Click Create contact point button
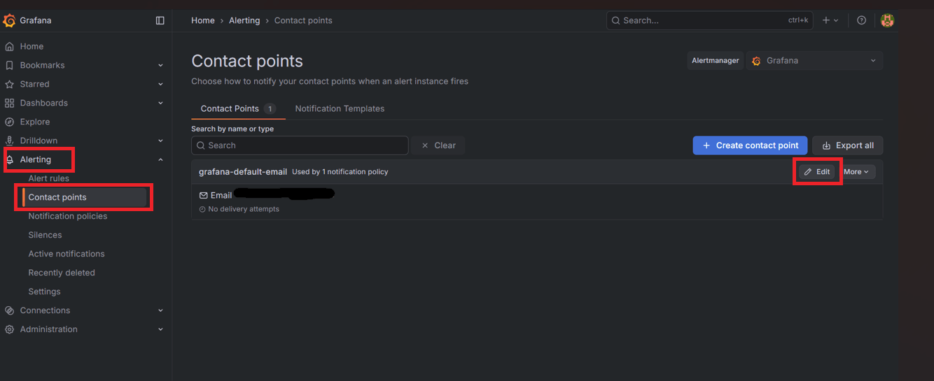This screenshot has height=381, width=934. click(x=750, y=145)
